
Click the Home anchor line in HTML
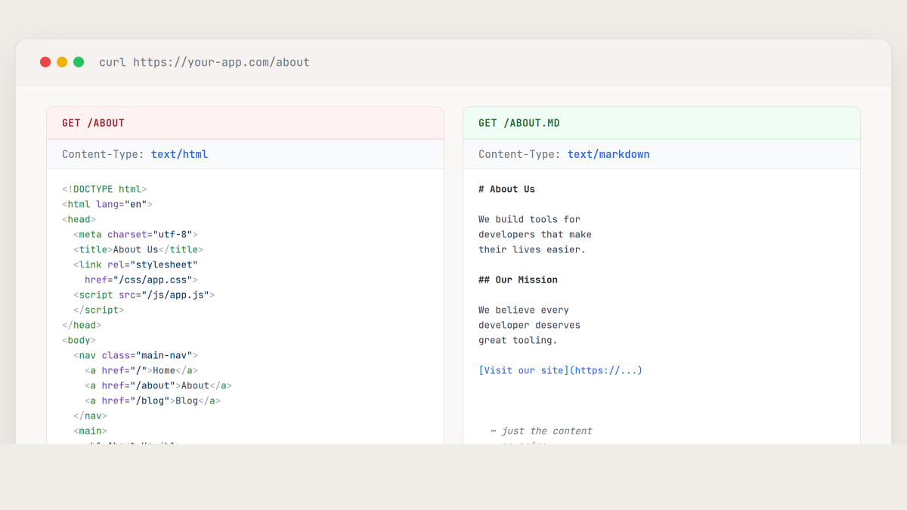point(141,370)
